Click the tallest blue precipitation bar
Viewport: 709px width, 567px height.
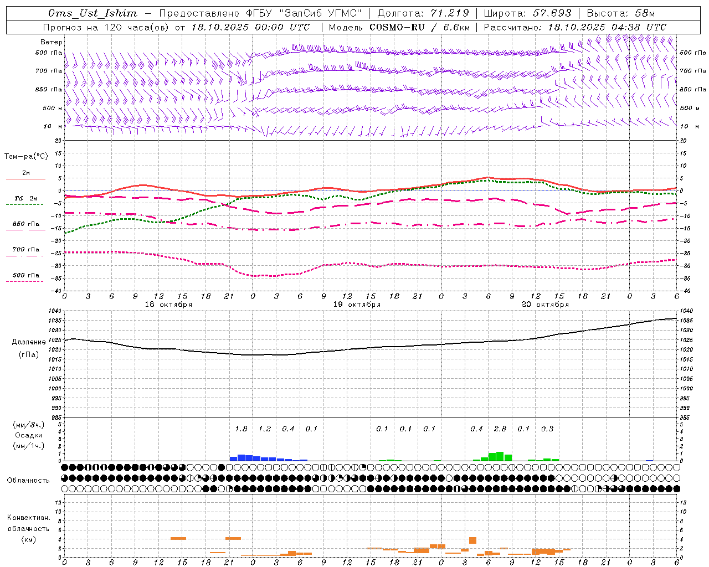click(x=241, y=458)
